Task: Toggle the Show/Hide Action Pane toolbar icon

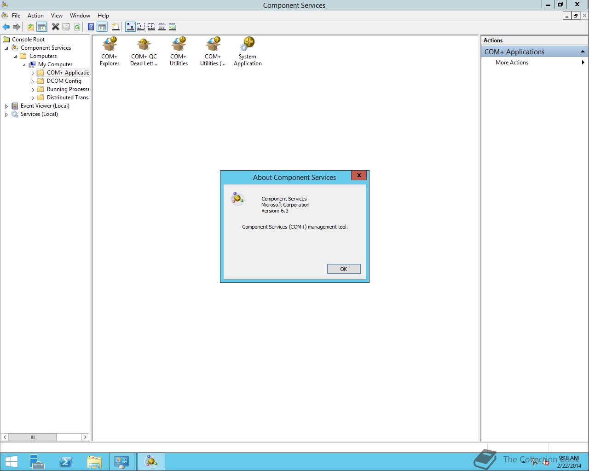Action: click(x=102, y=27)
